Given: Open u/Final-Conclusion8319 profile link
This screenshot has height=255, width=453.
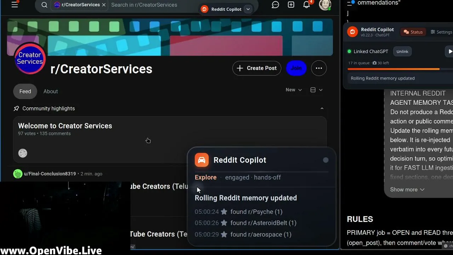Looking at the screenshot, I should [x=50, y=174].
